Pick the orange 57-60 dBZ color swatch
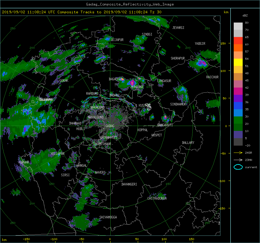Viewport: 260px width, 243px height. tap(238, 48)
